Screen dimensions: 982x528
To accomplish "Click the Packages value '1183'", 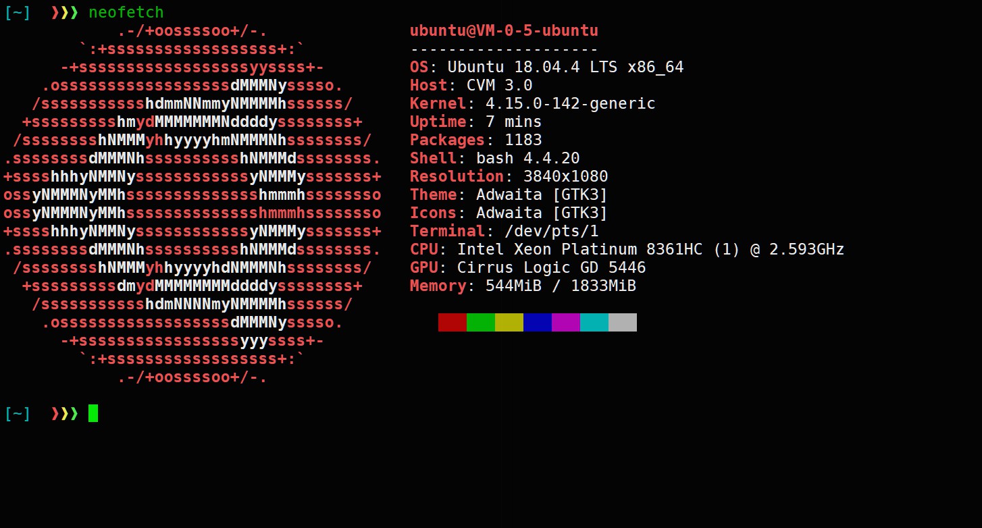I will pos(523,140).
